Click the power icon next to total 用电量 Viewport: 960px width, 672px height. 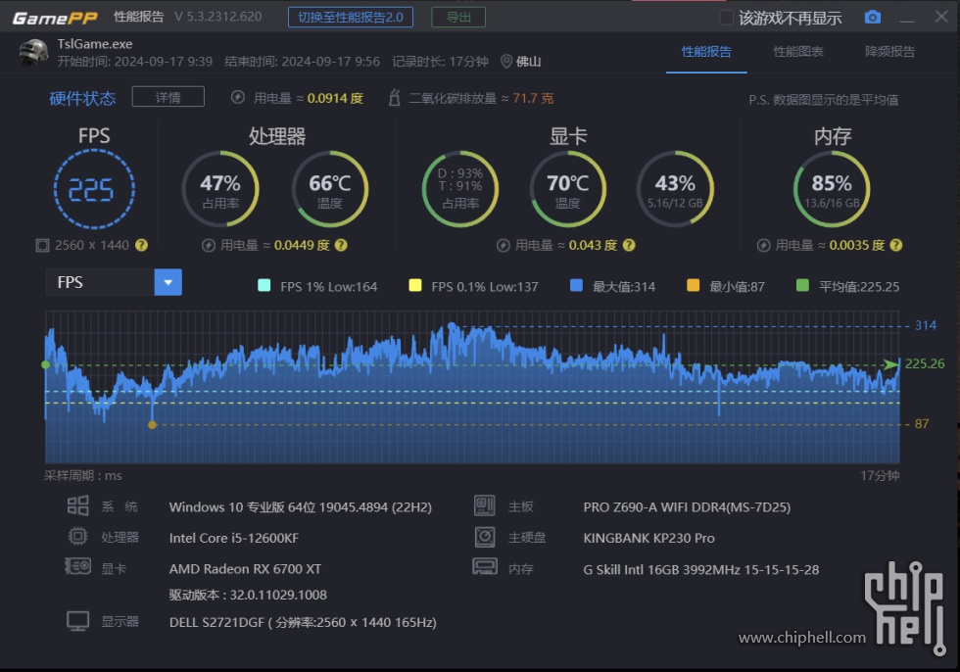pyautogui.click(x=237, y=98)
